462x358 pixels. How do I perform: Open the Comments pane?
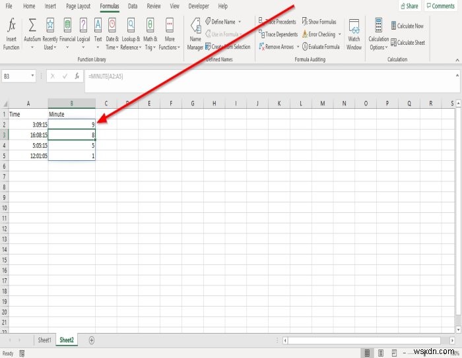pos(440,6)
